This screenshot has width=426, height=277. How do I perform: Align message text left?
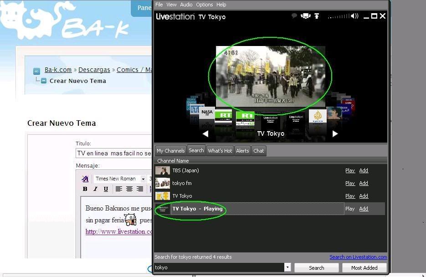(x=118, y=189)
